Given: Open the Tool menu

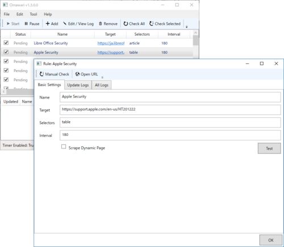Looking at the screenshot, I should click(x=34, y=14).
